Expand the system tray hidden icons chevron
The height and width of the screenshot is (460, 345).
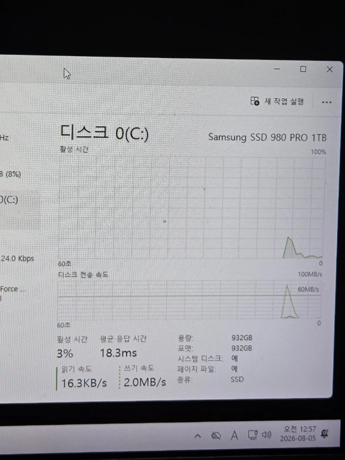(198, 436)
